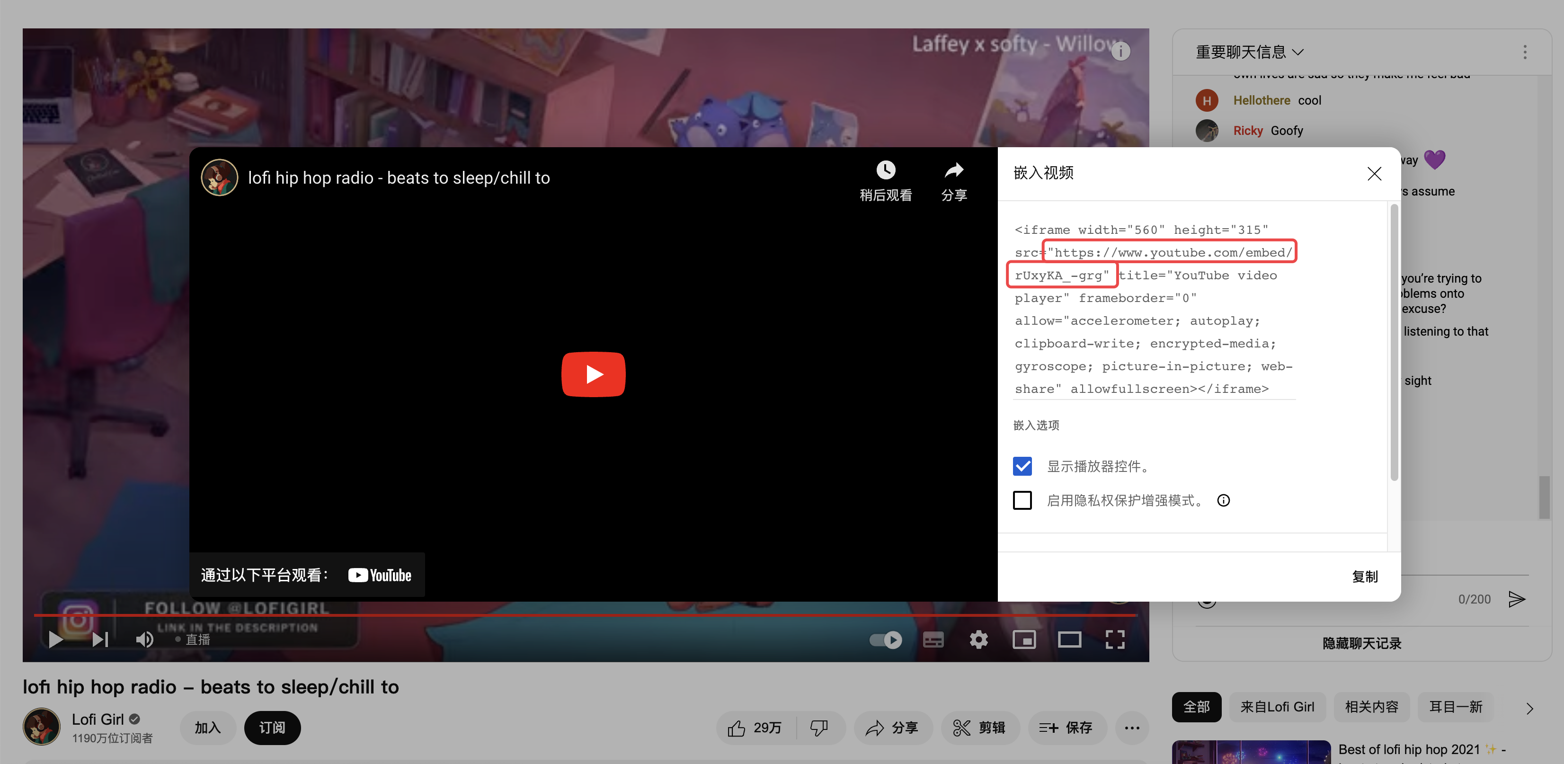Select the 相关内容 filter chip
1564x764 pixels.
click(1371, 707)
